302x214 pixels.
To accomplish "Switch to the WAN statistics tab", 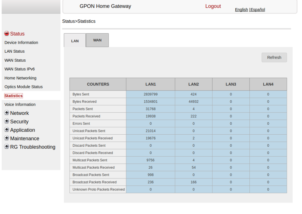I will (x=97, y=40).
